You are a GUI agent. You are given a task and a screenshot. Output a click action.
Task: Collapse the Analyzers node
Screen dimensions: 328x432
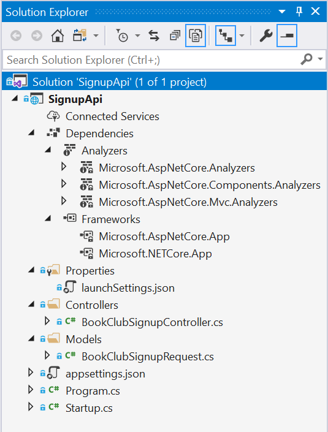(48, 150)
